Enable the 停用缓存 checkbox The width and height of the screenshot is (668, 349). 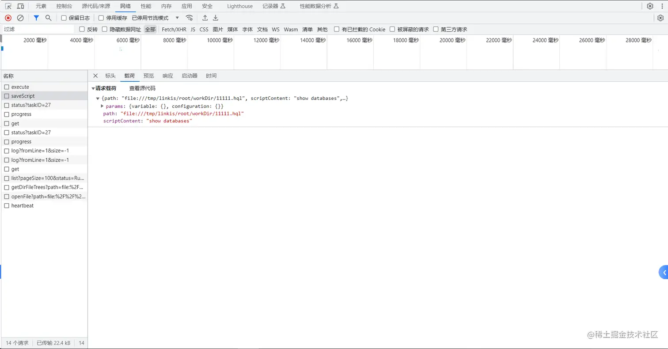coord(101,18)
